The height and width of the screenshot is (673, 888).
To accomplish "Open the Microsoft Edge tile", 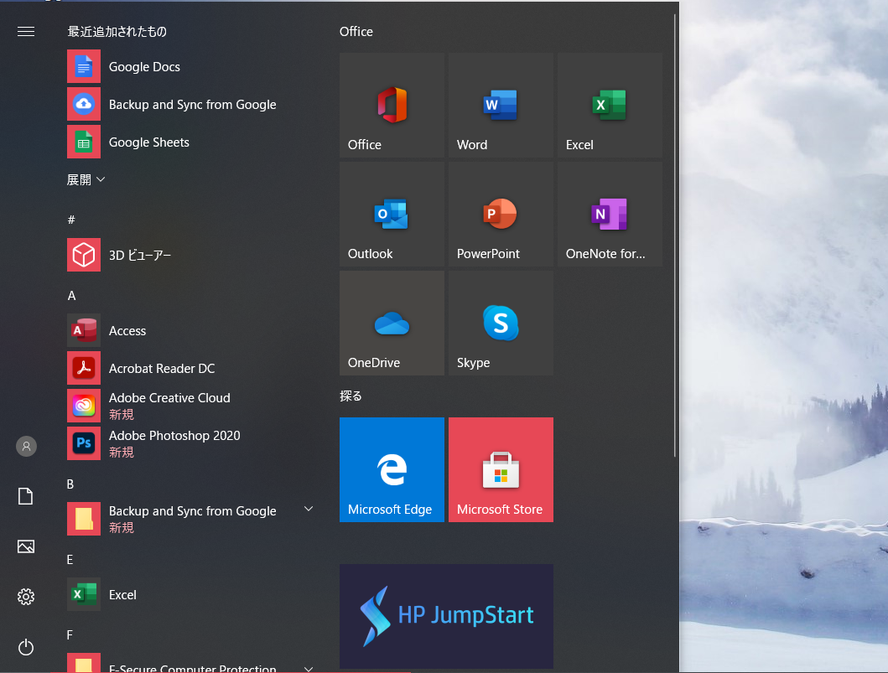I will [x=392, y=470].
